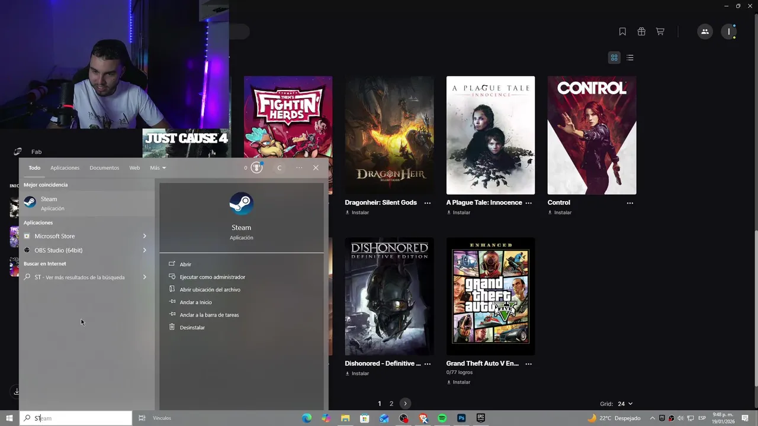Open OBS Studio taskbar icon
The image size is (758, 426).
tap(403, 418)
